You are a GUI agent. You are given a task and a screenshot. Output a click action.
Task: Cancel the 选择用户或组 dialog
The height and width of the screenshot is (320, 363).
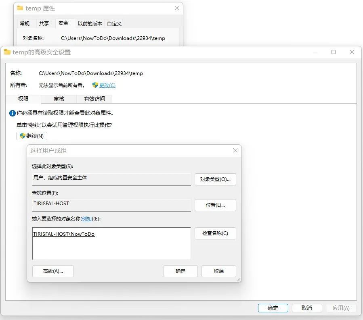(218, 271)
